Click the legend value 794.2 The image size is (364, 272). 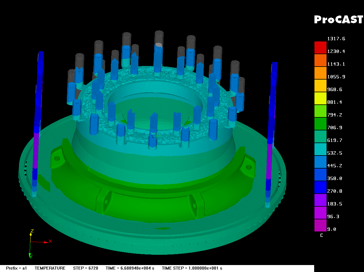click(x=335, y=115)
